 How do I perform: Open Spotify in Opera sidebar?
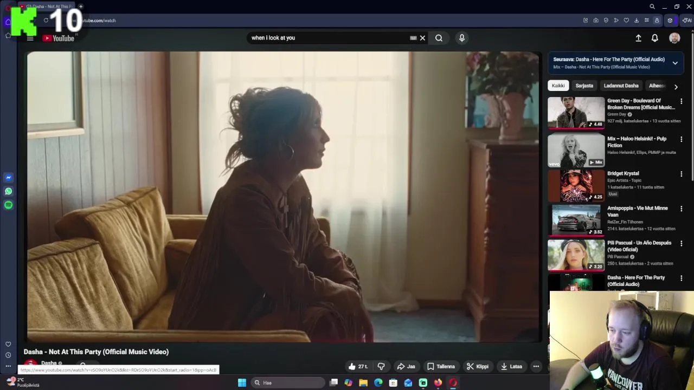8,205
